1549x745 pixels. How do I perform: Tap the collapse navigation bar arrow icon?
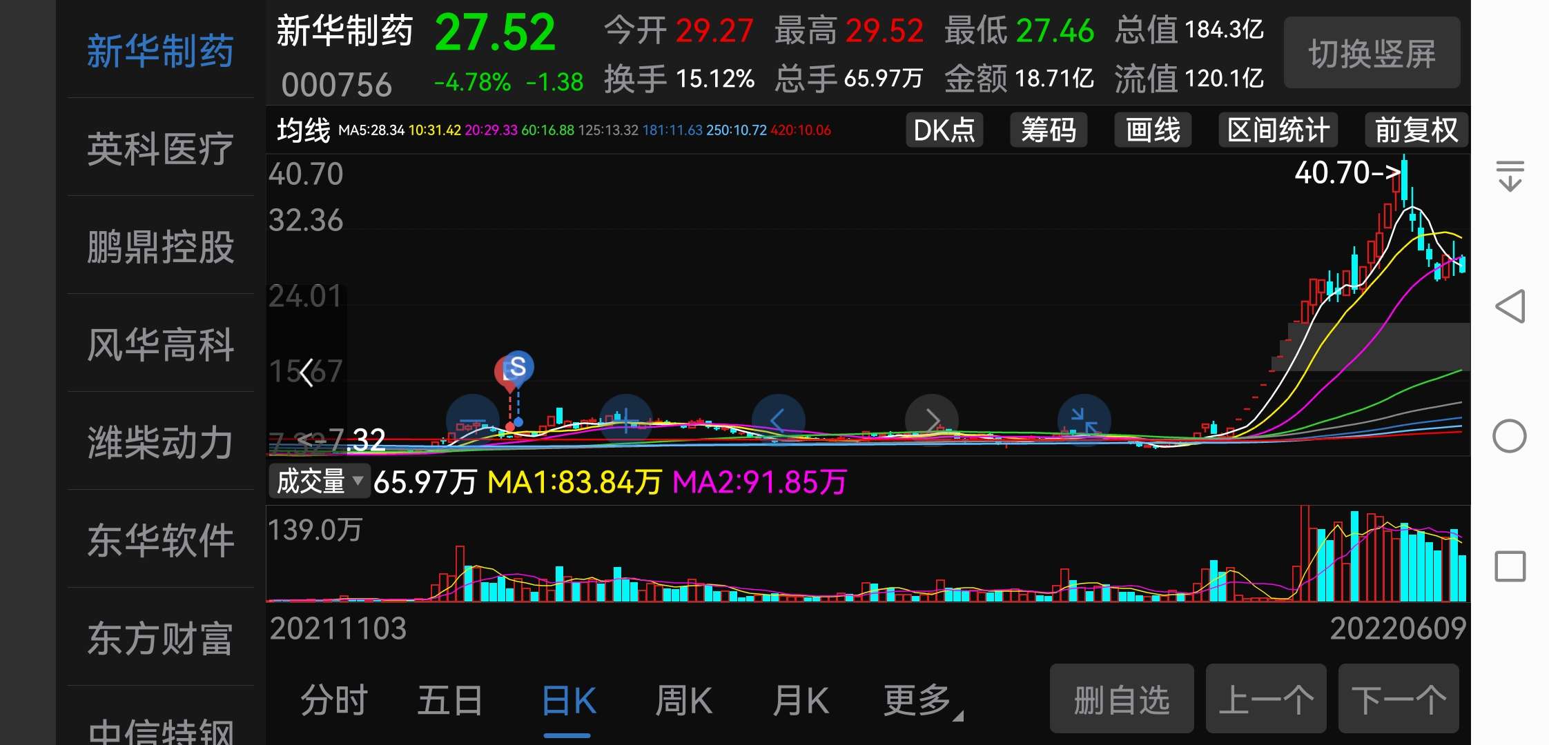point(1510,176)
